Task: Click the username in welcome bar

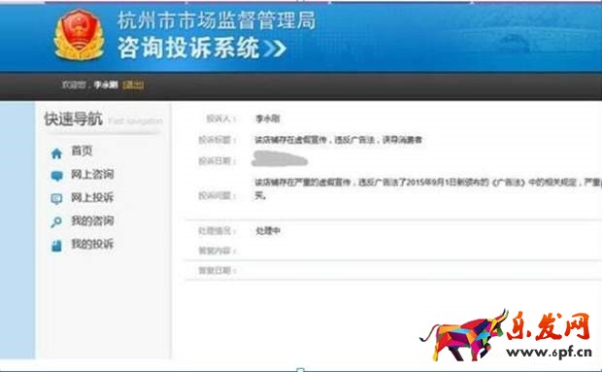Action: [x=106, y=85]
